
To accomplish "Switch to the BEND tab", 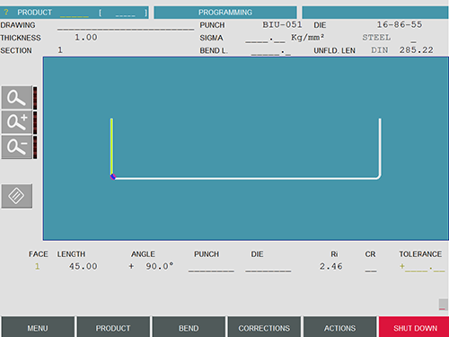I will (x=189, y=328).
